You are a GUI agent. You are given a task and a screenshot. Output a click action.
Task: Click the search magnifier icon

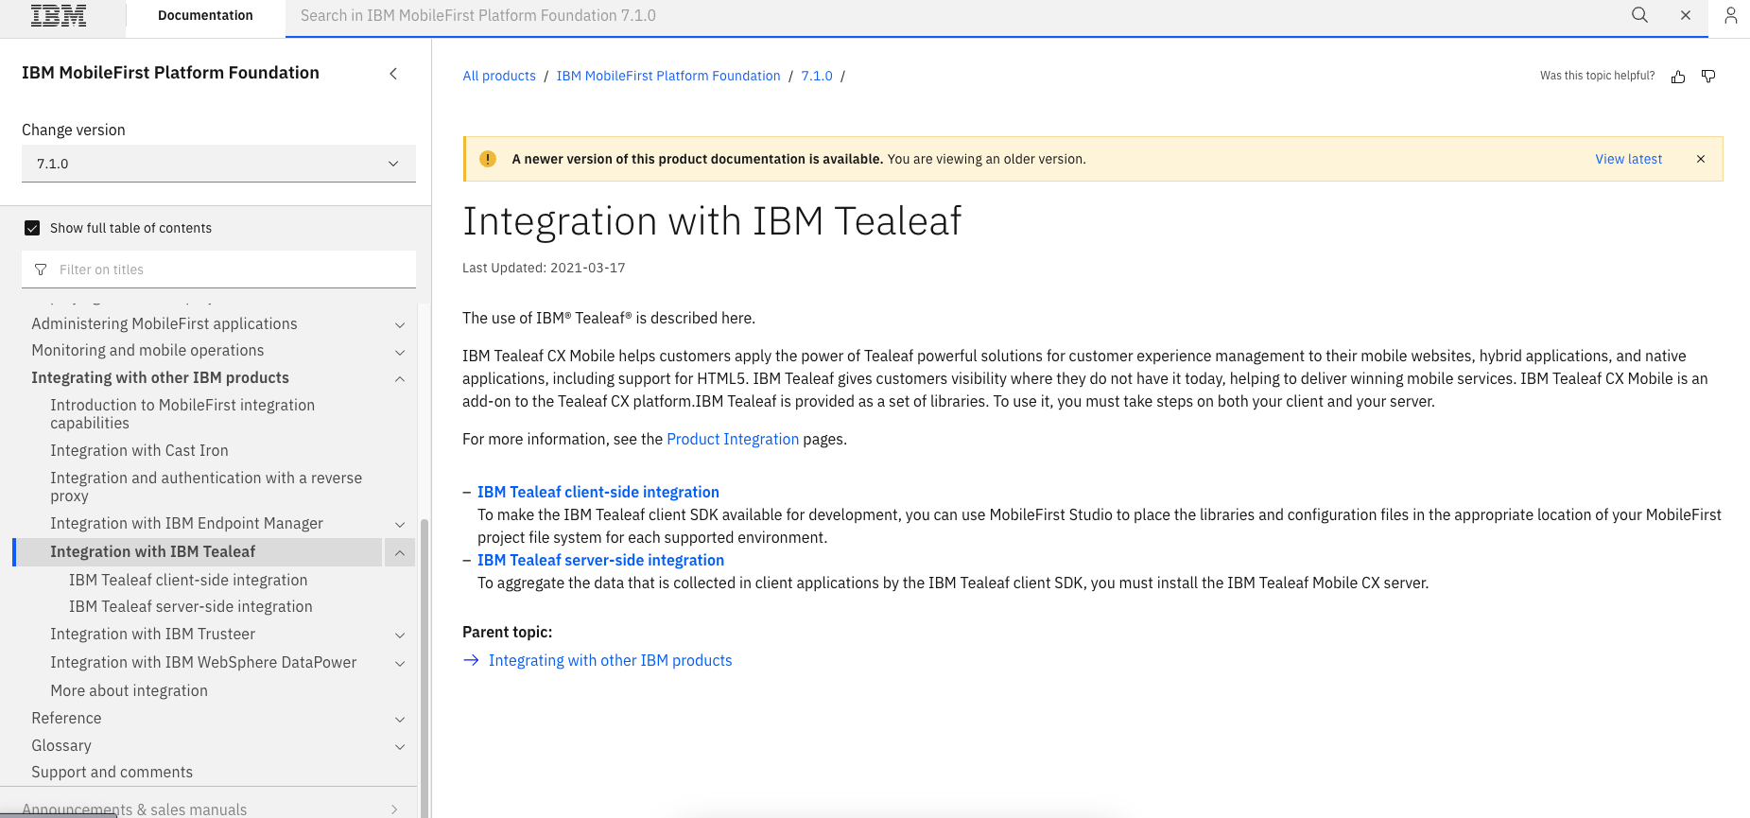pos(1639,15)
